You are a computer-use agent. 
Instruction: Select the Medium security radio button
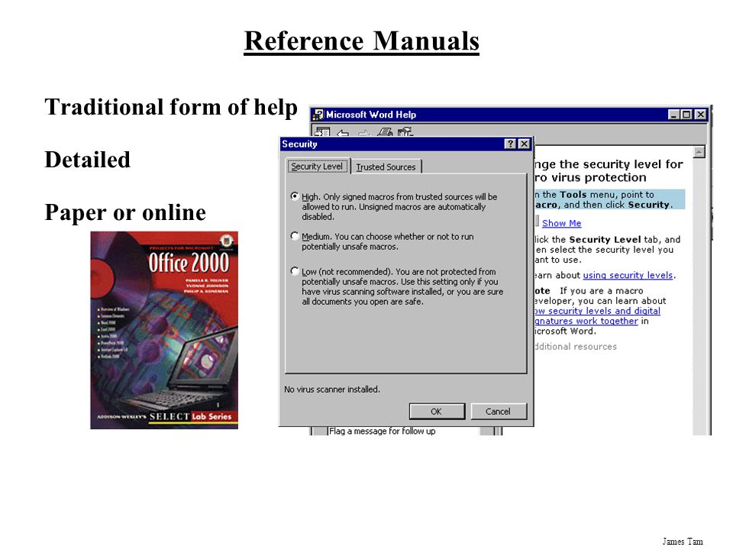[x=295, y=236]
